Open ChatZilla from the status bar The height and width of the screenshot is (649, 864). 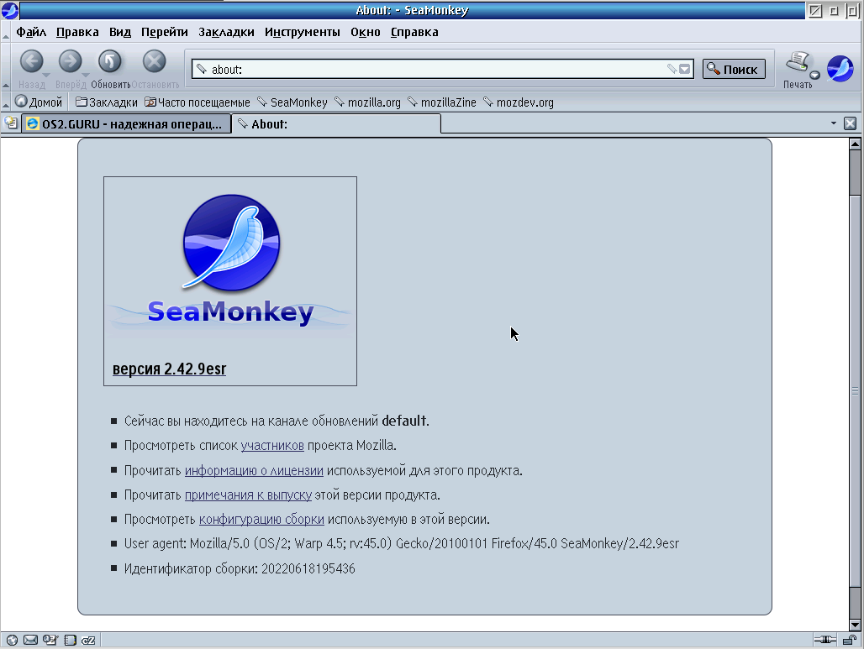click(88, 641)
